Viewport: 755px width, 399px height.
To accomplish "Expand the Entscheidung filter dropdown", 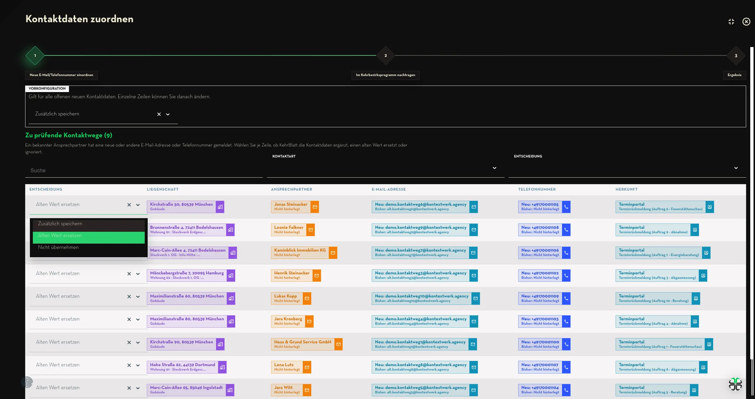I will coord(736,168).
